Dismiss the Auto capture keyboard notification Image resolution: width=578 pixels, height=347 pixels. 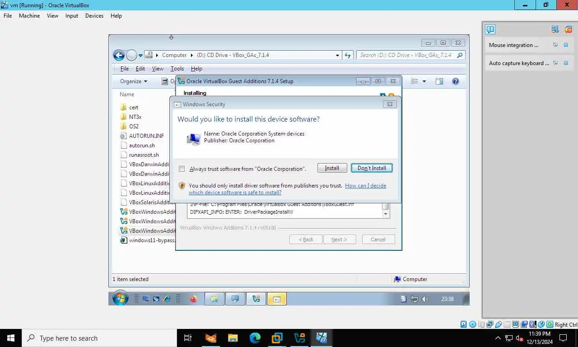point(566,63)
